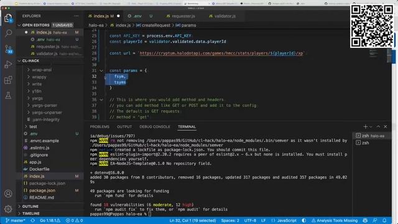
Task: Select the zsh halo-ea terminal
Action: (x=371, y=136)
